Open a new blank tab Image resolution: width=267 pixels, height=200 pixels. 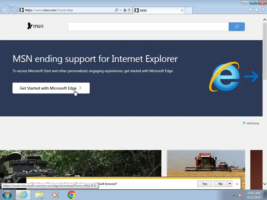(x=189, y=10)
